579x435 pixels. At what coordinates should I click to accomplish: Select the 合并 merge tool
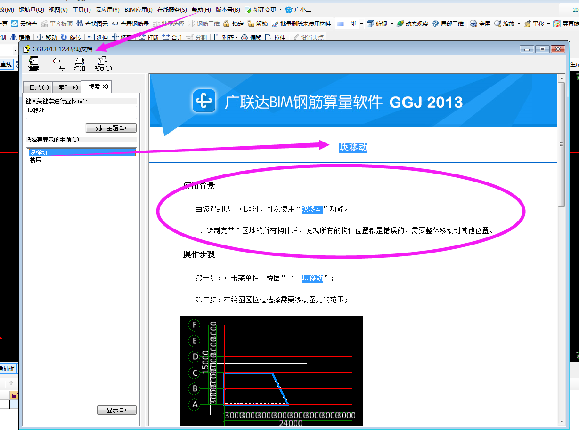[172, 37]
